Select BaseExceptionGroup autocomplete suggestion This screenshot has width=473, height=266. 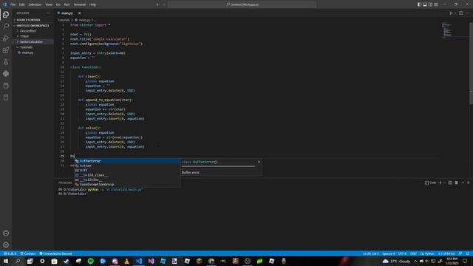pos(127,184)
